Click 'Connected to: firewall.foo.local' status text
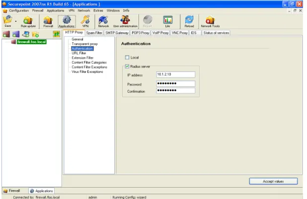This screenshot has height=199, width=307. tap(36, 197)
